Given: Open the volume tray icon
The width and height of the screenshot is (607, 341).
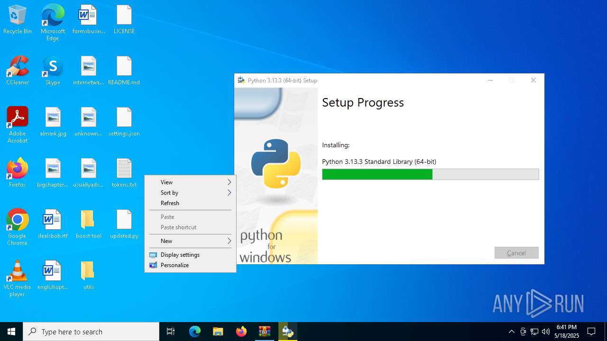Looking at the screenshot, I should tap(546, 332).
